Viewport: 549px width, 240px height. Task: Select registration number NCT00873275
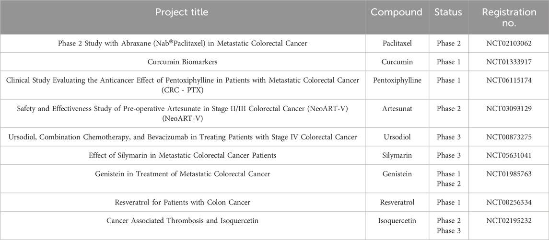[509, 137]
